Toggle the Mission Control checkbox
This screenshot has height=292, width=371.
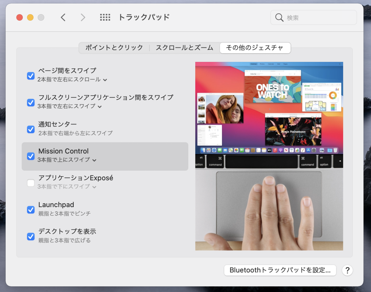tap(31, 156)
